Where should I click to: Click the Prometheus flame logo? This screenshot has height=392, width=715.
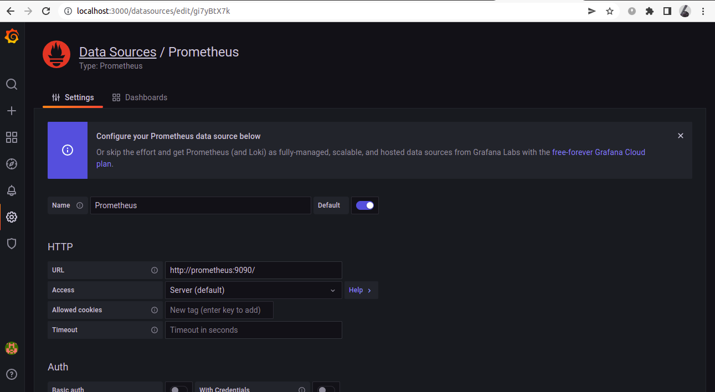coord(56,54)
